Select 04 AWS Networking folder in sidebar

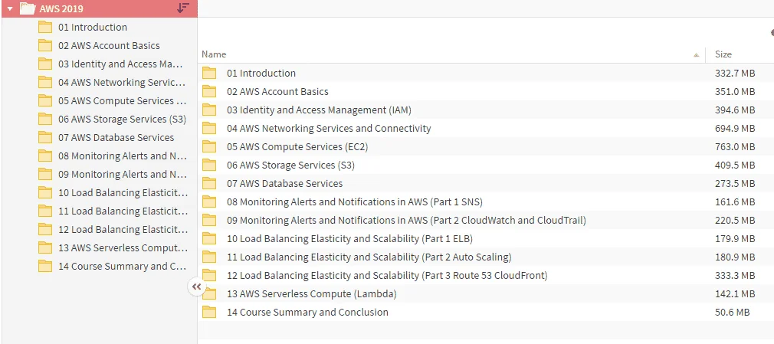pyautogui.click(x=122, y=83)
